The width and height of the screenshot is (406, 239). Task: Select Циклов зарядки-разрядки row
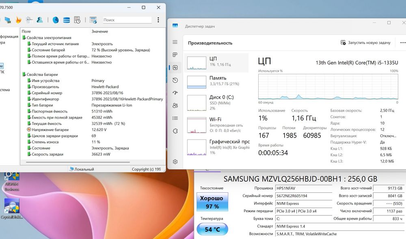pos(93,136)
